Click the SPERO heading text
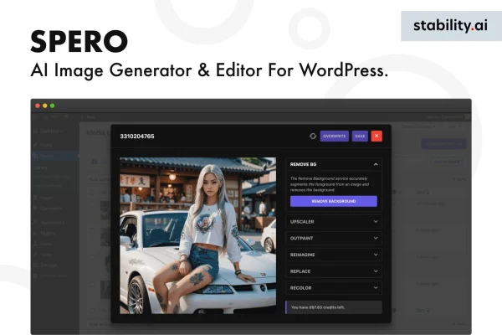Image resolution: width=502 pixels, height=335 pixels. click(79, 41)
